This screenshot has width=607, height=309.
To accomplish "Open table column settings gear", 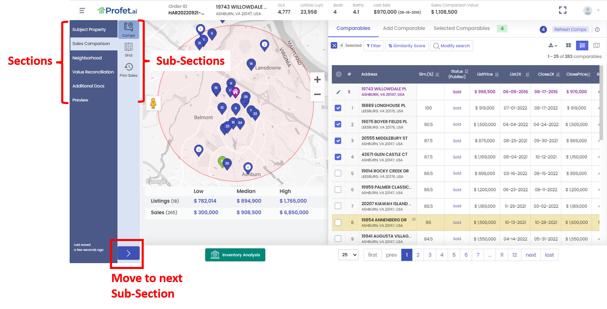I will pos(338,74).
